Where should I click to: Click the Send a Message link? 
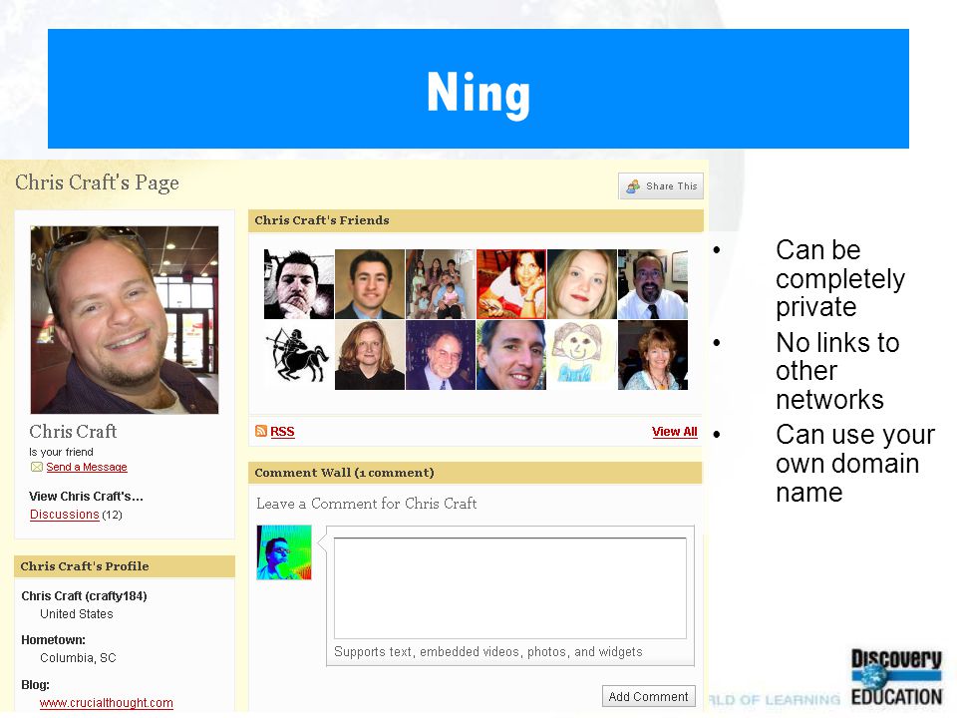pos(87,467)
